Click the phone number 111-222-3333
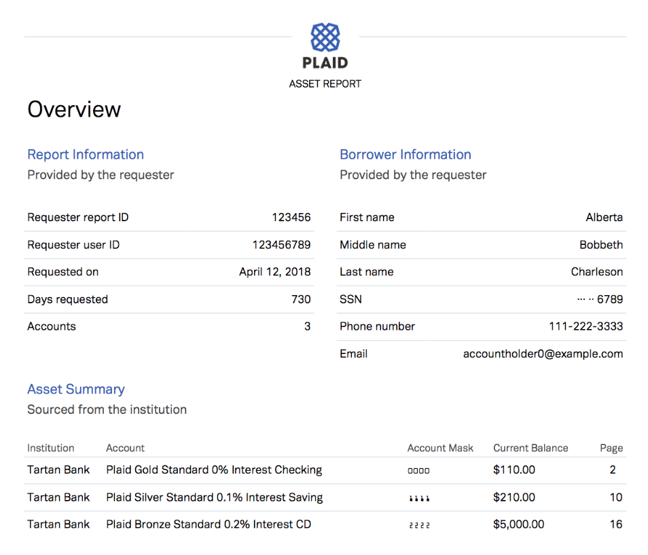 pyautogui.click(x=586, y=326)
